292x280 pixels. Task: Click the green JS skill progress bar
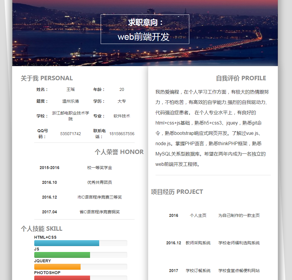click(62, 255)
